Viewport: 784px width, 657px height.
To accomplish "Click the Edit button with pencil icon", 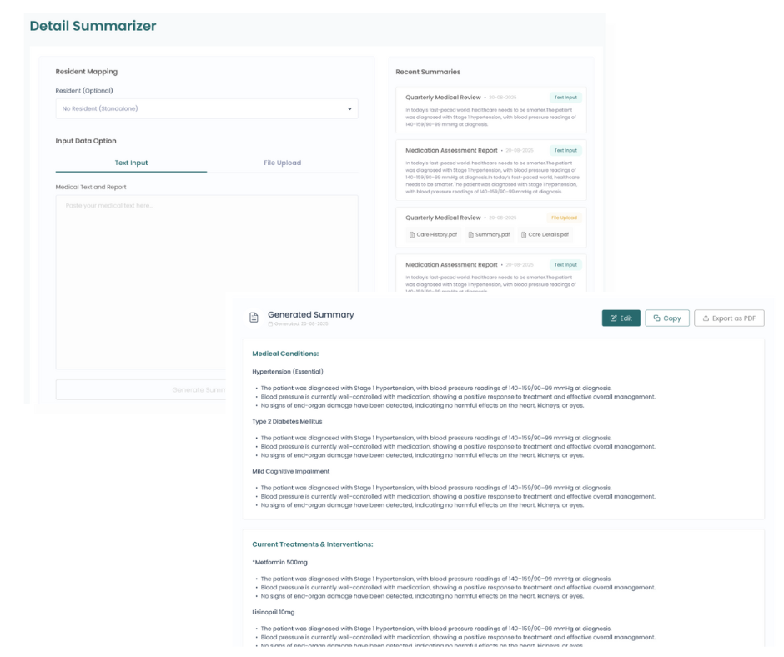I will 621,318.
